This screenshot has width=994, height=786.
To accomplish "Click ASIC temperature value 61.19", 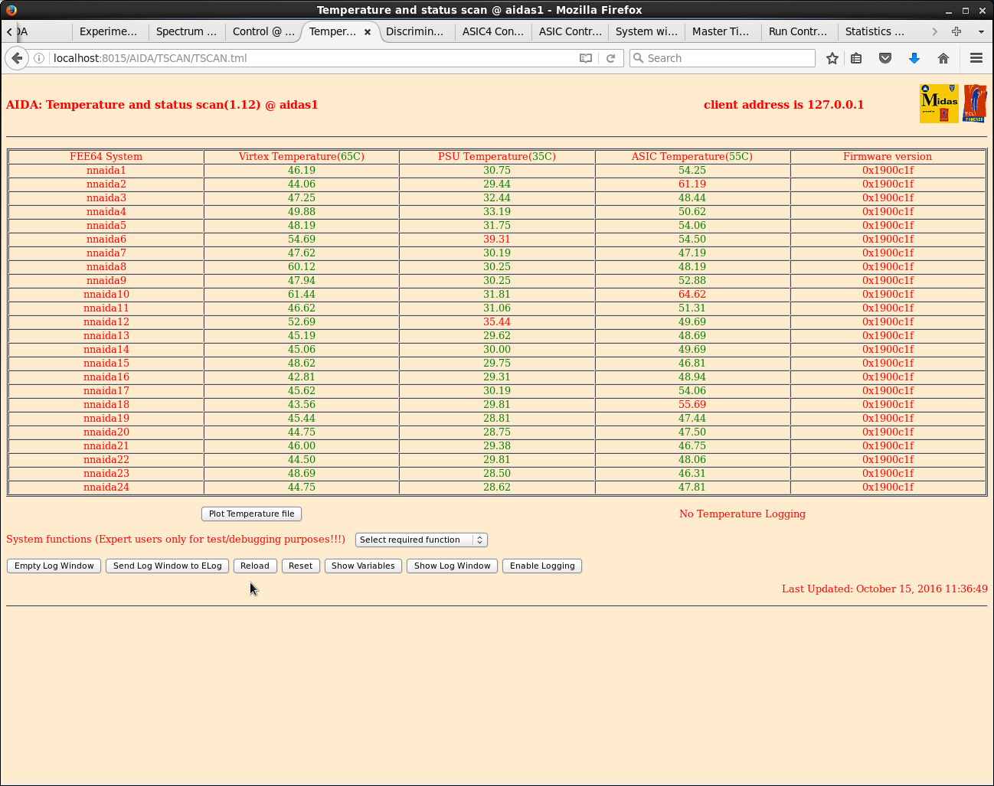I will 692,184.
